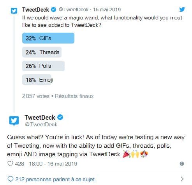Screen dimensions: 192x185
Task: Click the large TweetDeck avatar on the reply tweet
Action: click(x=14, y=121)
